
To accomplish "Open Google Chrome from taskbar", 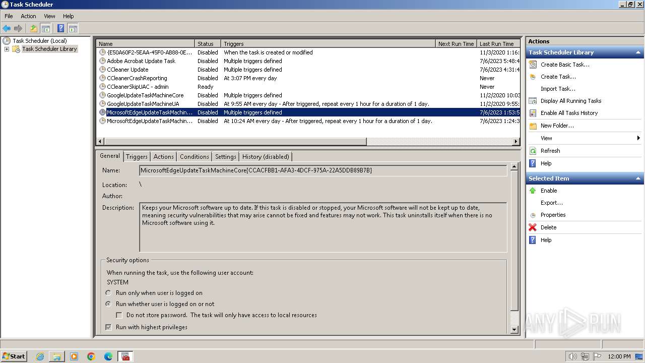I will (91, 356).
